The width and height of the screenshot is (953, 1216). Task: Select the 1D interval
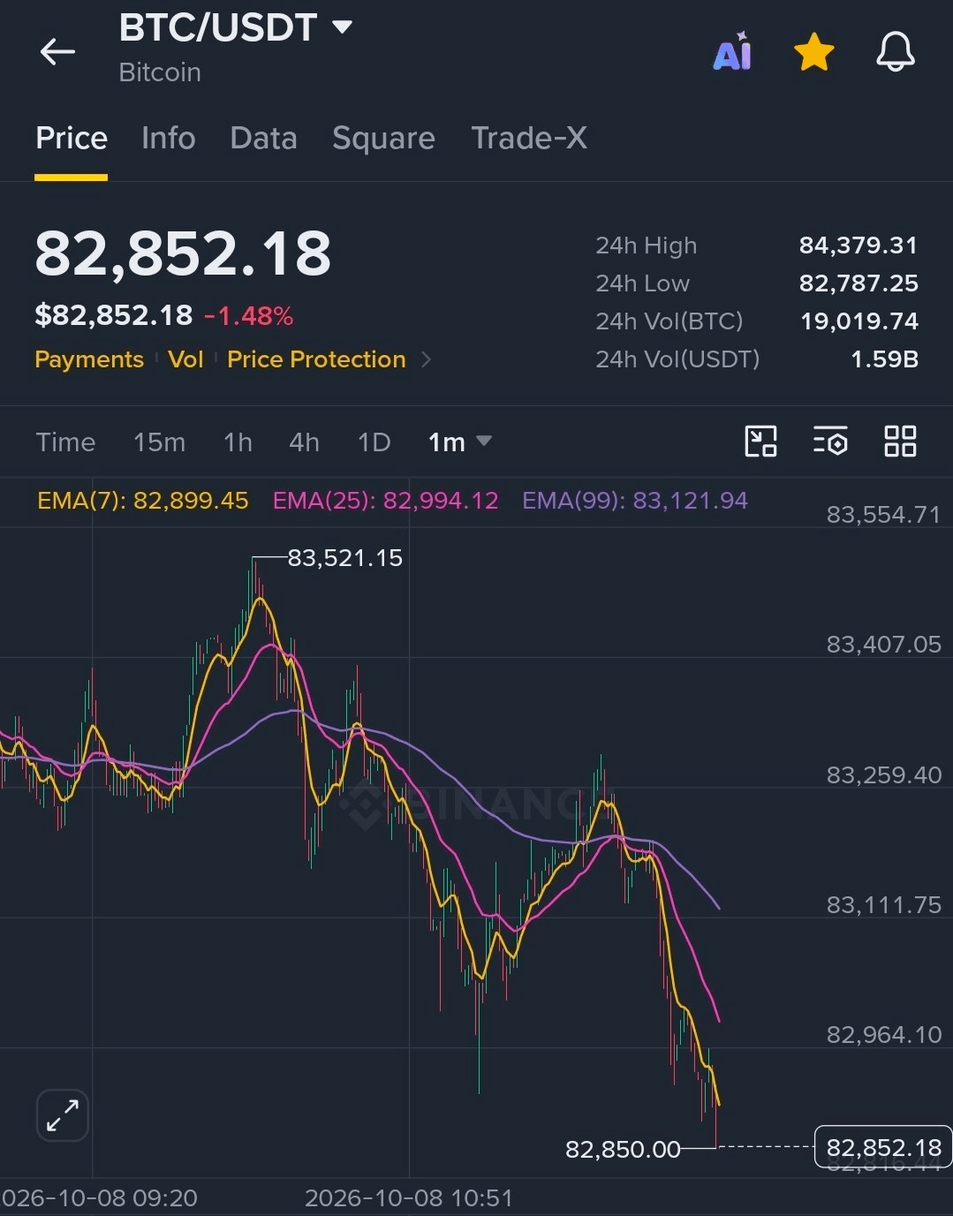(374, 442)
